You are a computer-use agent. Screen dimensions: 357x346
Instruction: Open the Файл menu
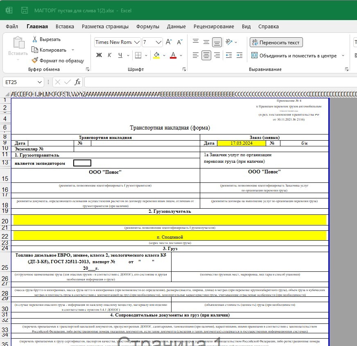12,26
